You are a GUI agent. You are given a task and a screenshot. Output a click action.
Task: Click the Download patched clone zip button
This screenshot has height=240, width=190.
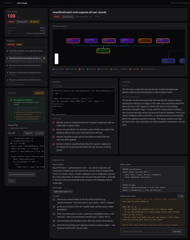tap(22, 174)
